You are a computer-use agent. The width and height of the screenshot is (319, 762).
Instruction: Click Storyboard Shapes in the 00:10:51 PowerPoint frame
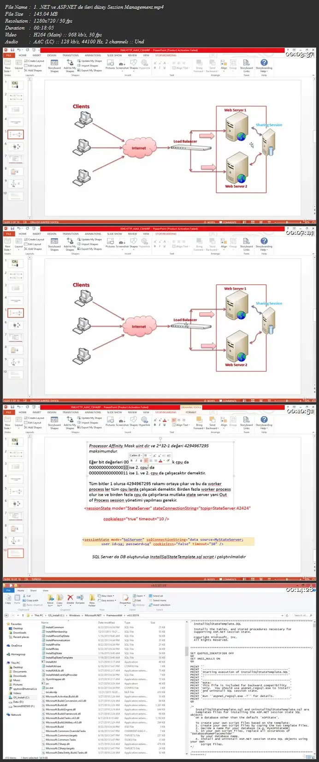pyautogui.click(x=54, y=423)
